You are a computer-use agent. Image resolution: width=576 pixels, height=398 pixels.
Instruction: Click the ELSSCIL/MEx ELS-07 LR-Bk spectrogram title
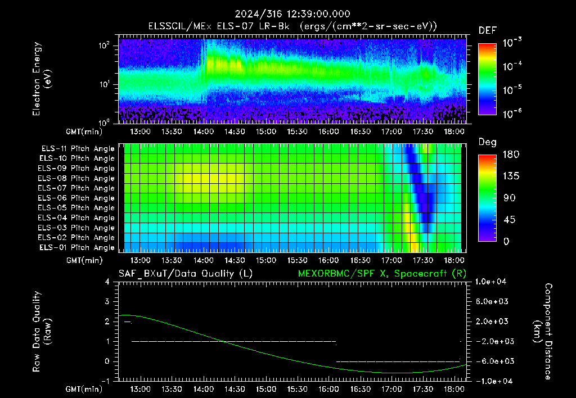click(292, 26)
